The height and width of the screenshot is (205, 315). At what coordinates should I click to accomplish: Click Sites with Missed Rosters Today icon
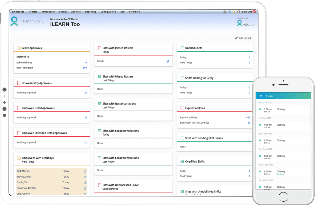coord(99,48)
